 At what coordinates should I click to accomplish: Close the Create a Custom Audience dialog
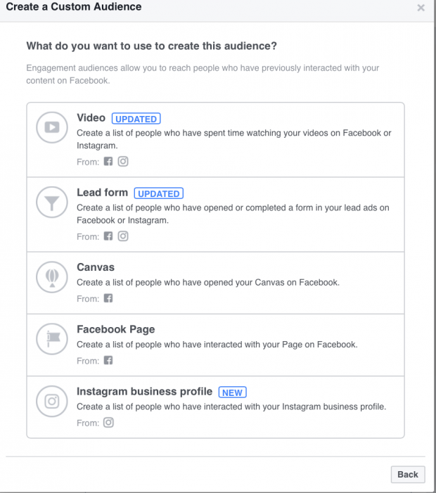pyautogui.click(x=421, y=8)
